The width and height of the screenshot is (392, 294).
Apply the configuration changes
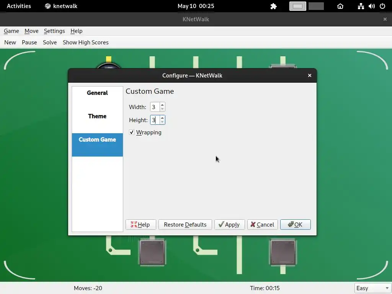click(x=230, y=224)
